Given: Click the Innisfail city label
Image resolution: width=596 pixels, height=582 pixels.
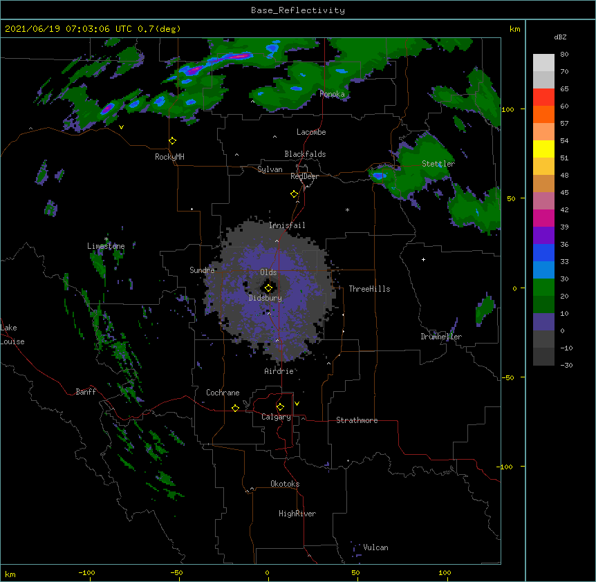Looking at the screenshot, I should coord(287,225).
